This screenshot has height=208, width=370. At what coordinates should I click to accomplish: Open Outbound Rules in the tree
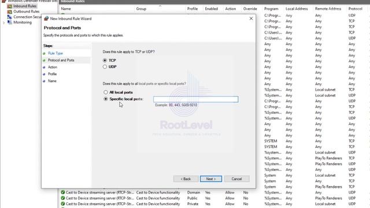pyautogui.click(x=26, y=12)
